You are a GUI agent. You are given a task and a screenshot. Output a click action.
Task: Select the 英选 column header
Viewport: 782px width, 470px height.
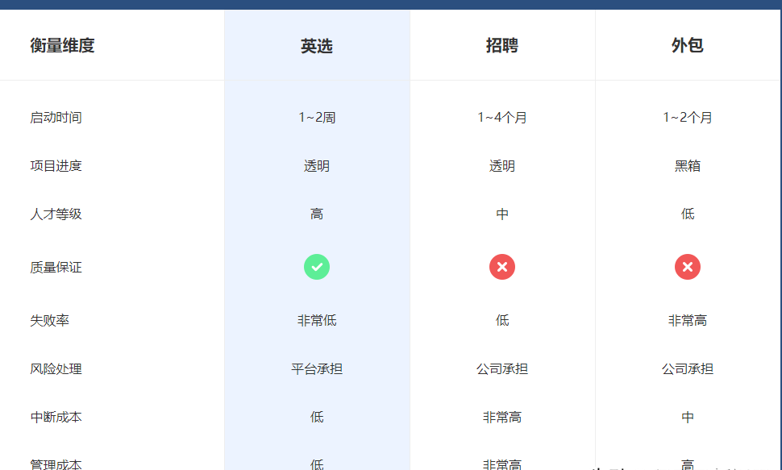pos(317,44)
